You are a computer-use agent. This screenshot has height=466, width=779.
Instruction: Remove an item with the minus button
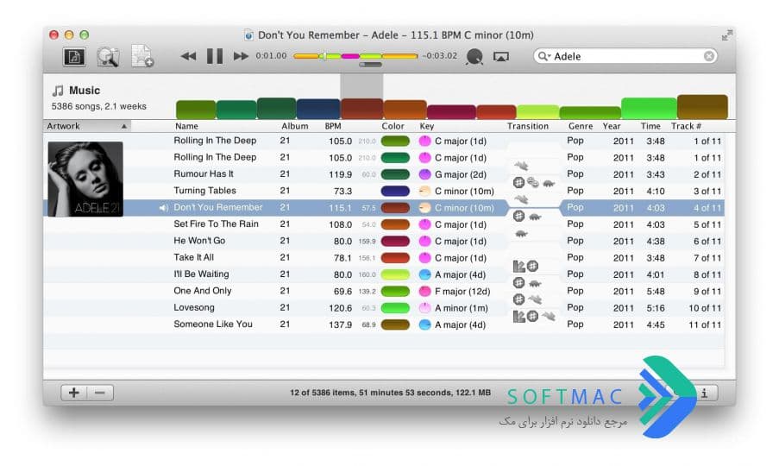pyautogui.click(x=100, y=393)
